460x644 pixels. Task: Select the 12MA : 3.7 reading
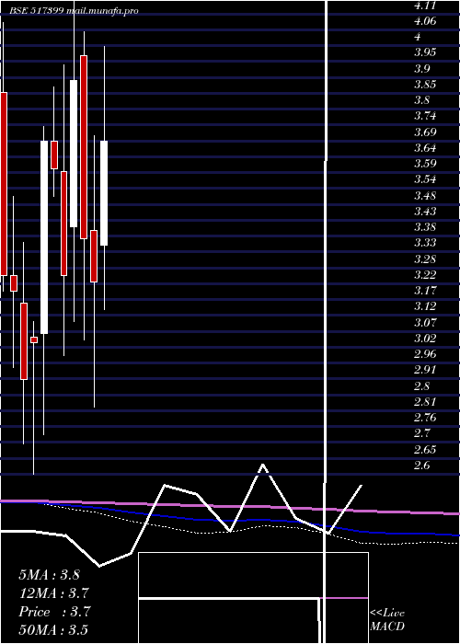click(53, 593)
